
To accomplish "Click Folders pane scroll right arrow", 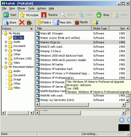I will click(x=32, y=113).
